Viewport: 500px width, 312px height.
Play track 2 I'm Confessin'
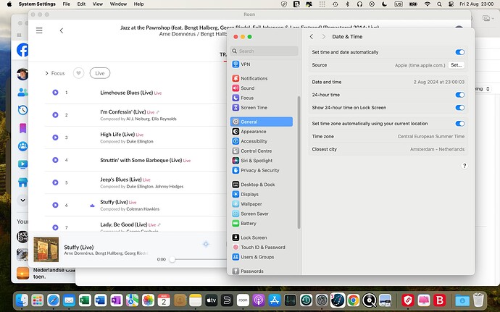click(x=55, y=114)
